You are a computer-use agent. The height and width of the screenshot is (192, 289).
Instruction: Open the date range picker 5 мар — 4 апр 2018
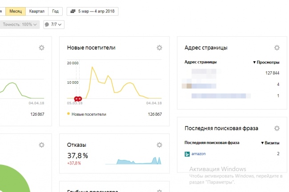coord(92,12)
